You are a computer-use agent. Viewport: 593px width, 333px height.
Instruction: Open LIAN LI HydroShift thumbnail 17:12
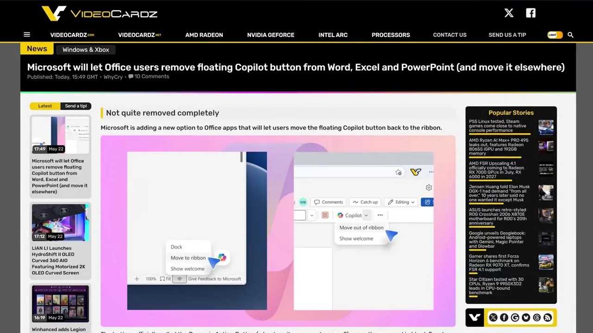(60, 222)
